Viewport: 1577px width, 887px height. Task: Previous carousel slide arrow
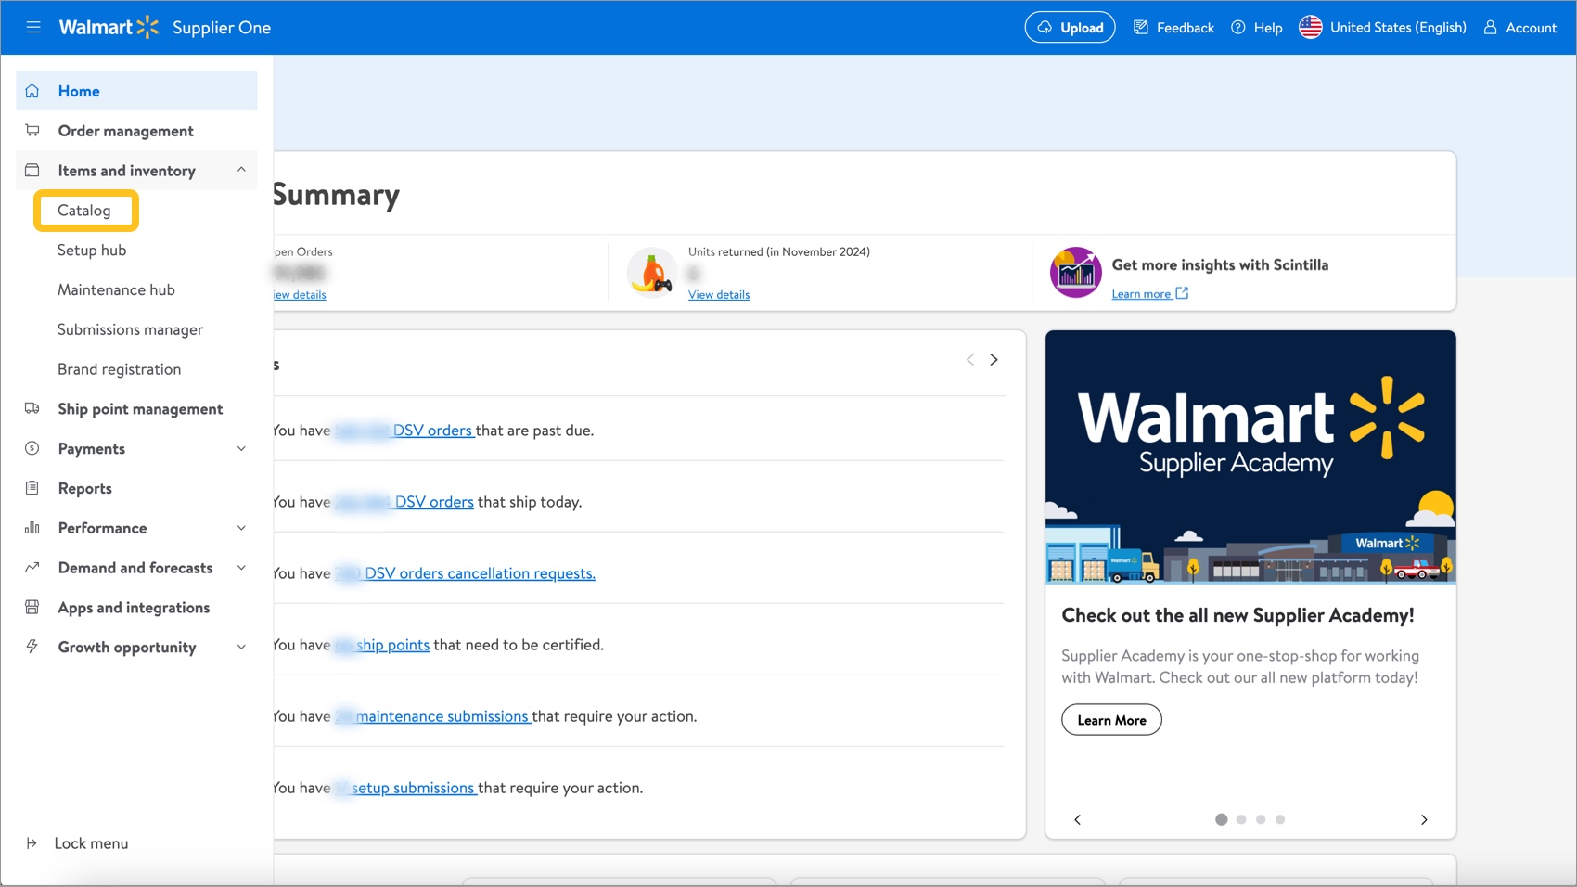click(x=1077, y=820)
